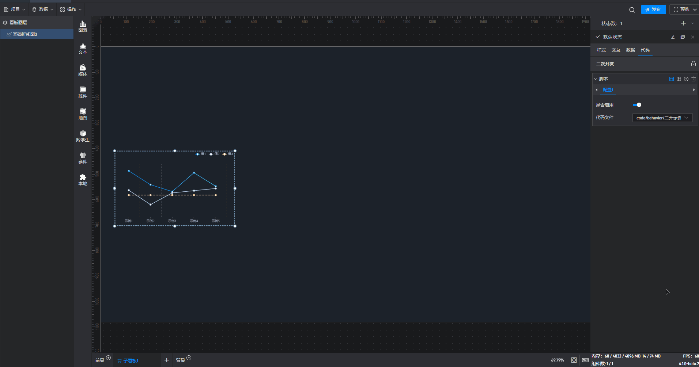The image size is (699, 367).
Task: Add background layer via 背景 plus icon
Action: (x=189, y=358)
